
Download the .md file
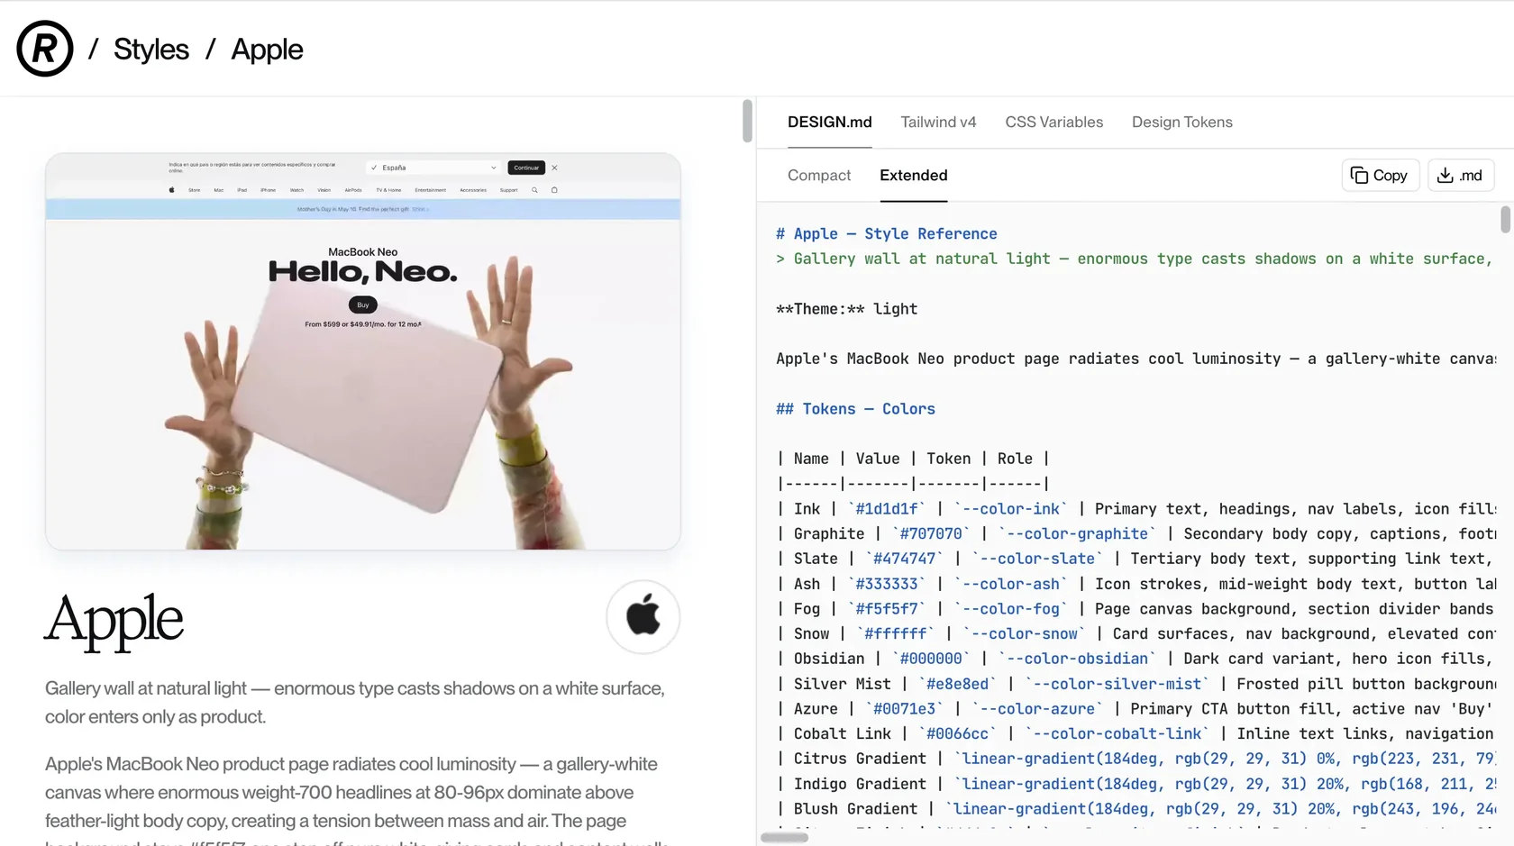1461,176
